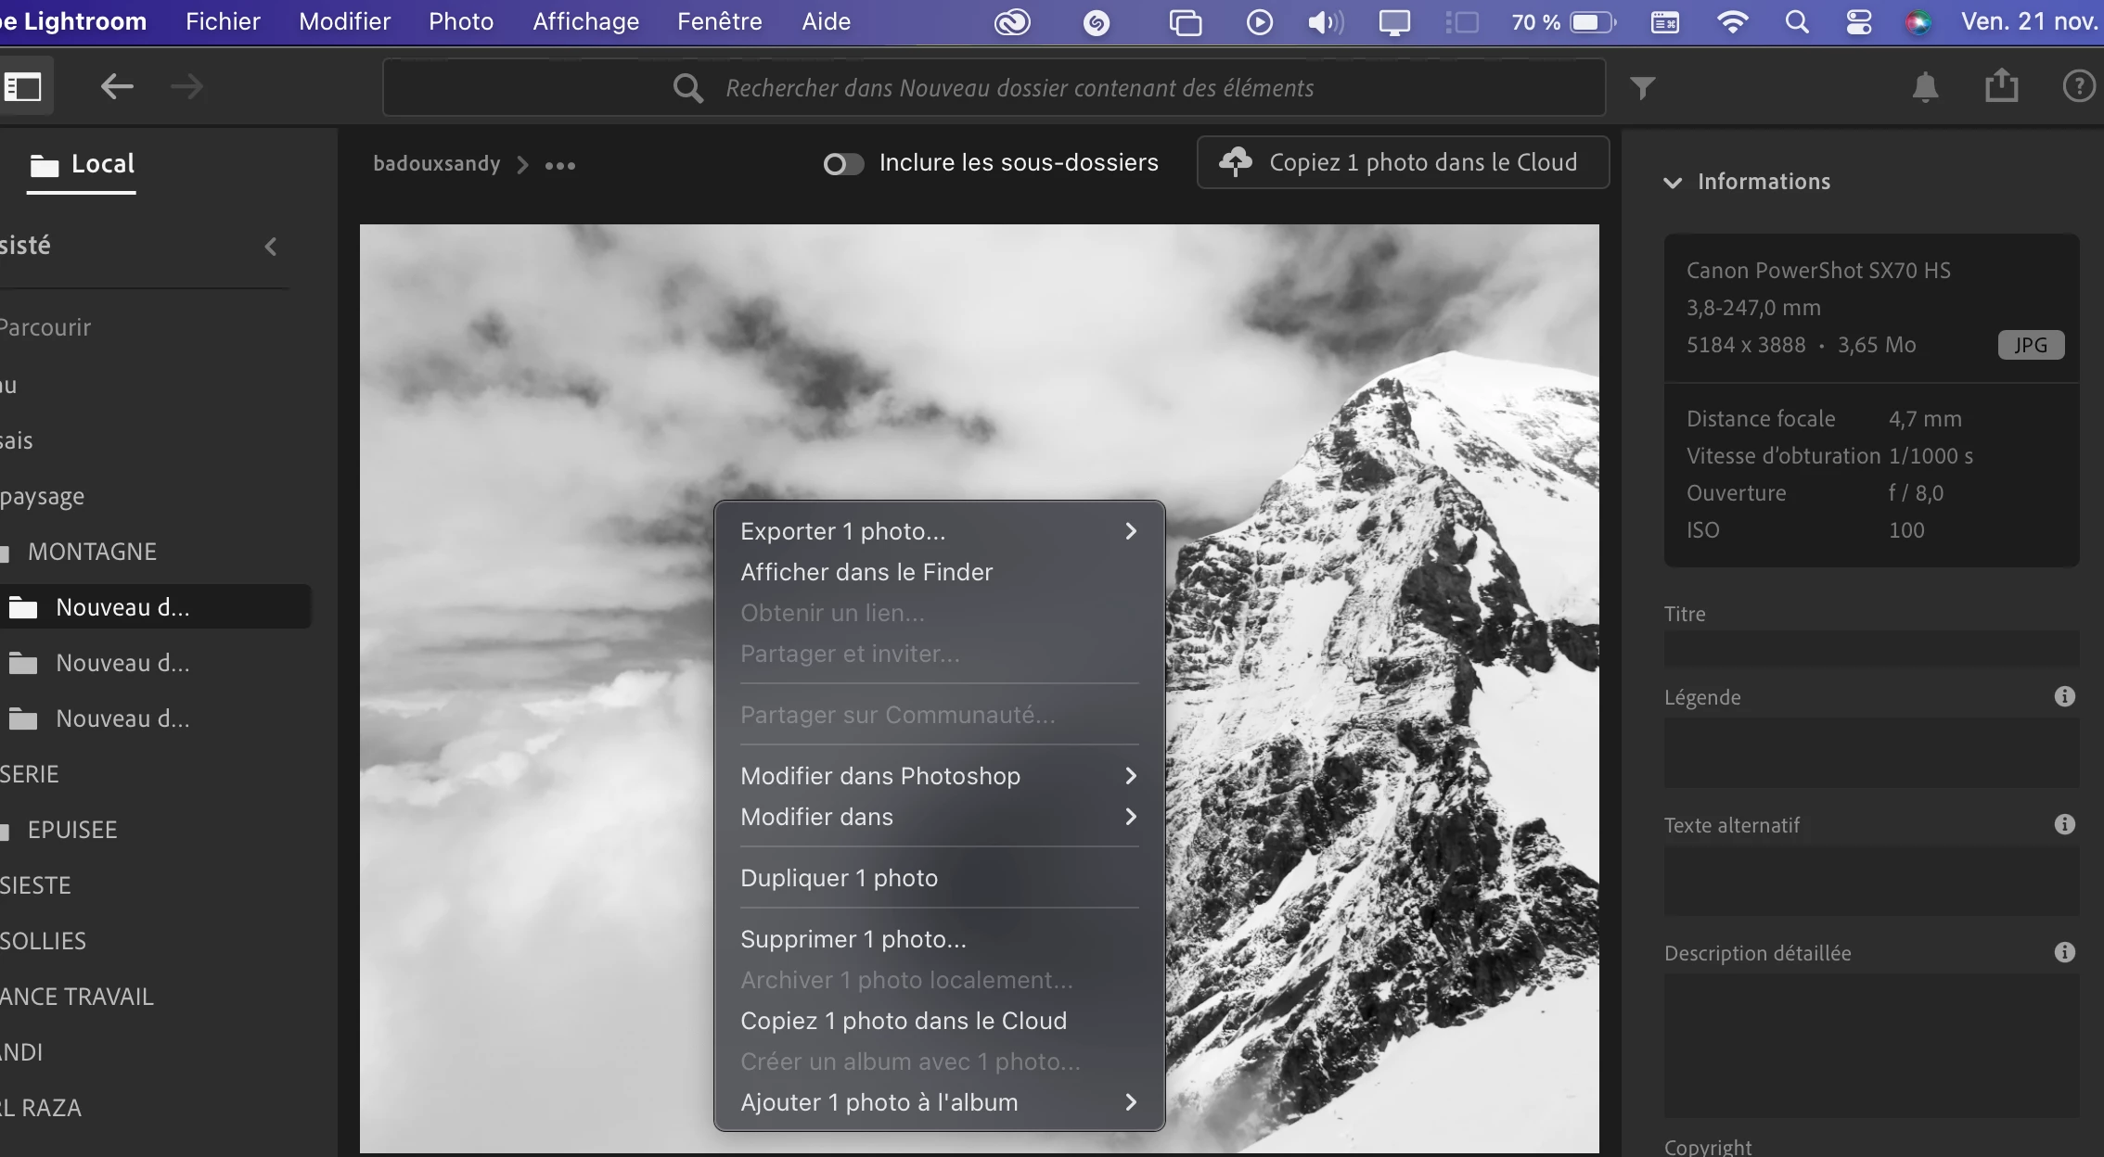
Task: Open the filter funnel icon
Action: [1642, 88]
